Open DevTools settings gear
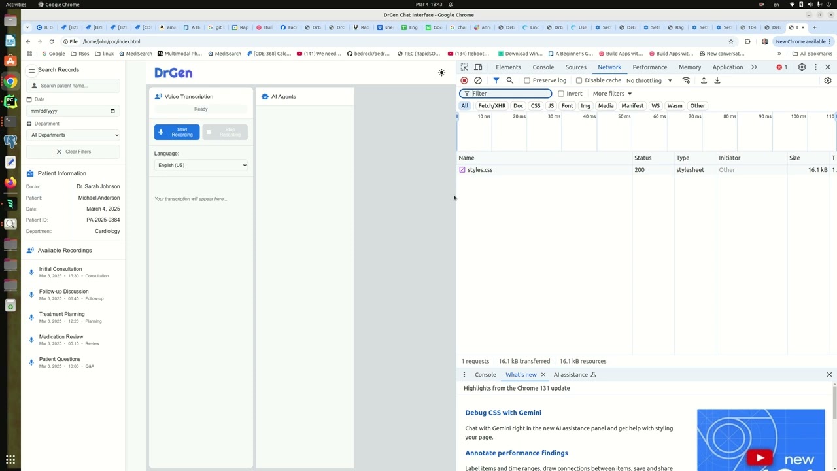The height and width of the screenshot is (471, 837). 802,67
